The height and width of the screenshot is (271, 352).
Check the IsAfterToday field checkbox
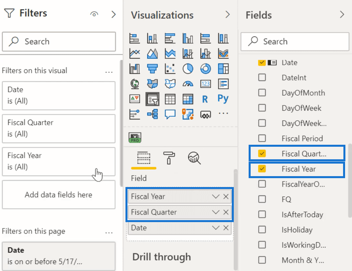262,214
